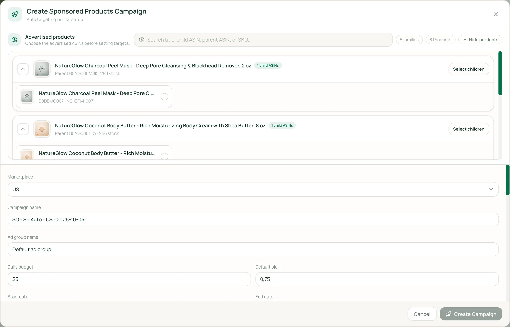Click B0DEMO007 · NG-CPM-007 text
Image resolution: width=510 pixels, height=327 pixels.
coord(66,101)
